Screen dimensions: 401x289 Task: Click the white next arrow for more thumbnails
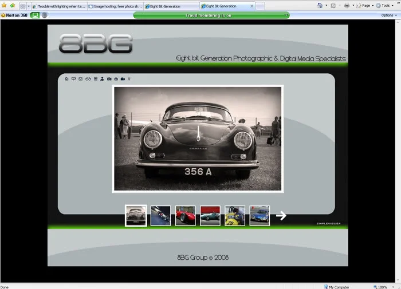click(281, 215)
